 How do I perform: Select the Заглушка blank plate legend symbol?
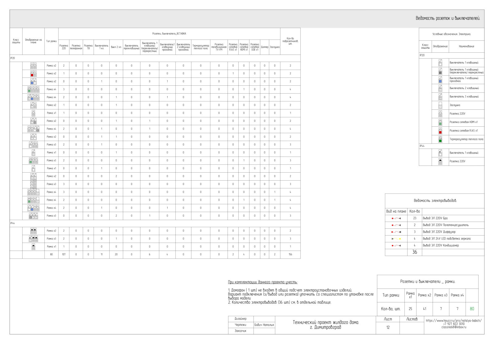click(440, 105)
